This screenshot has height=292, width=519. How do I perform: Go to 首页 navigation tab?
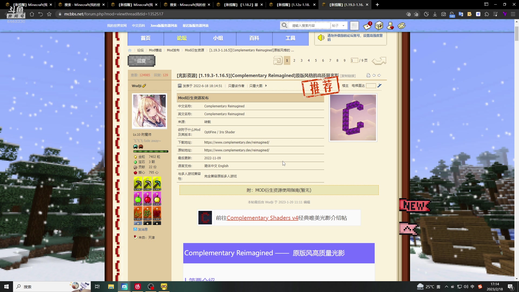tap(146, 38)
